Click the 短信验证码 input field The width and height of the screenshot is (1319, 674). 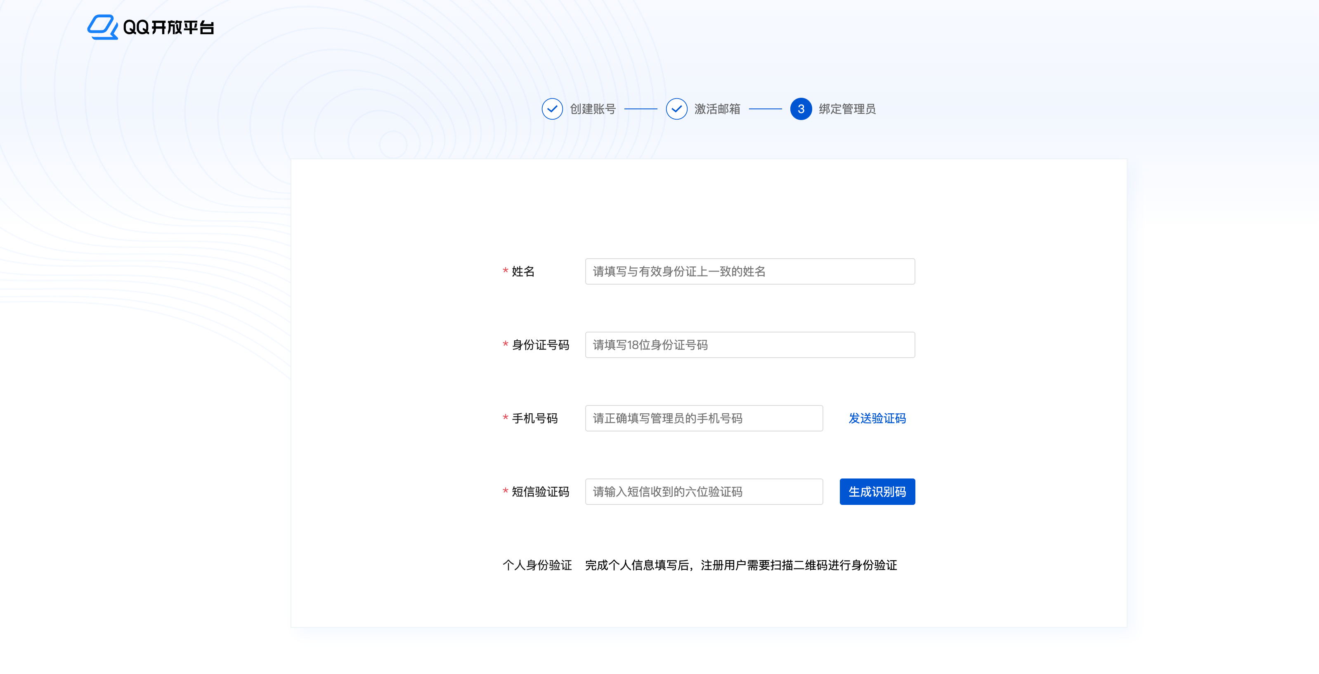pos(704,492)
